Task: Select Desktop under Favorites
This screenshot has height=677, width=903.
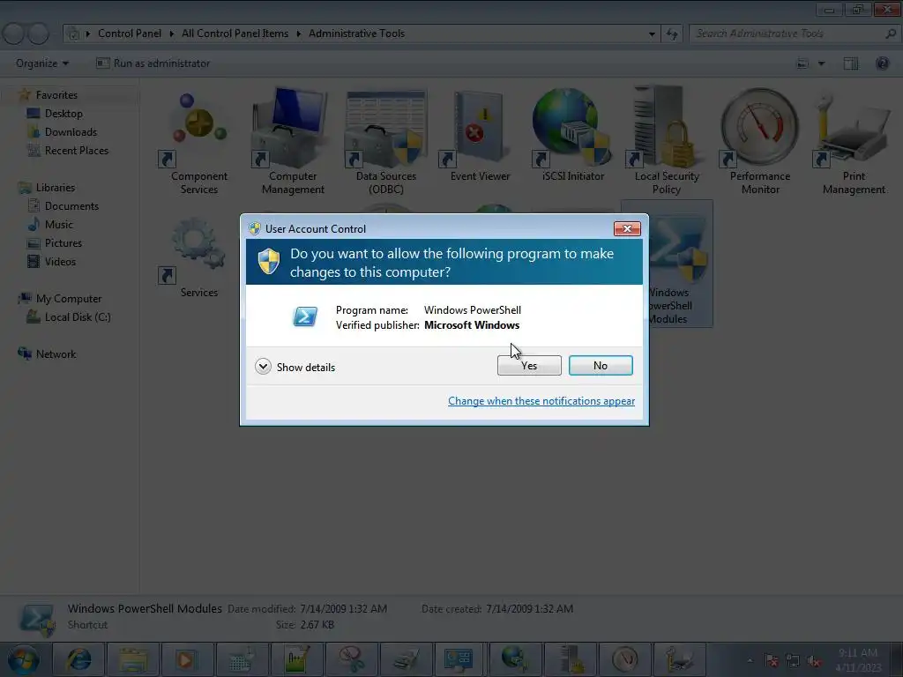Action: (x=63, y=114)
